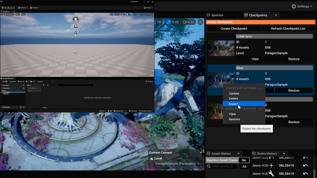
Task: Close the Checkpoints tab
Action: (x=276, y=15)
